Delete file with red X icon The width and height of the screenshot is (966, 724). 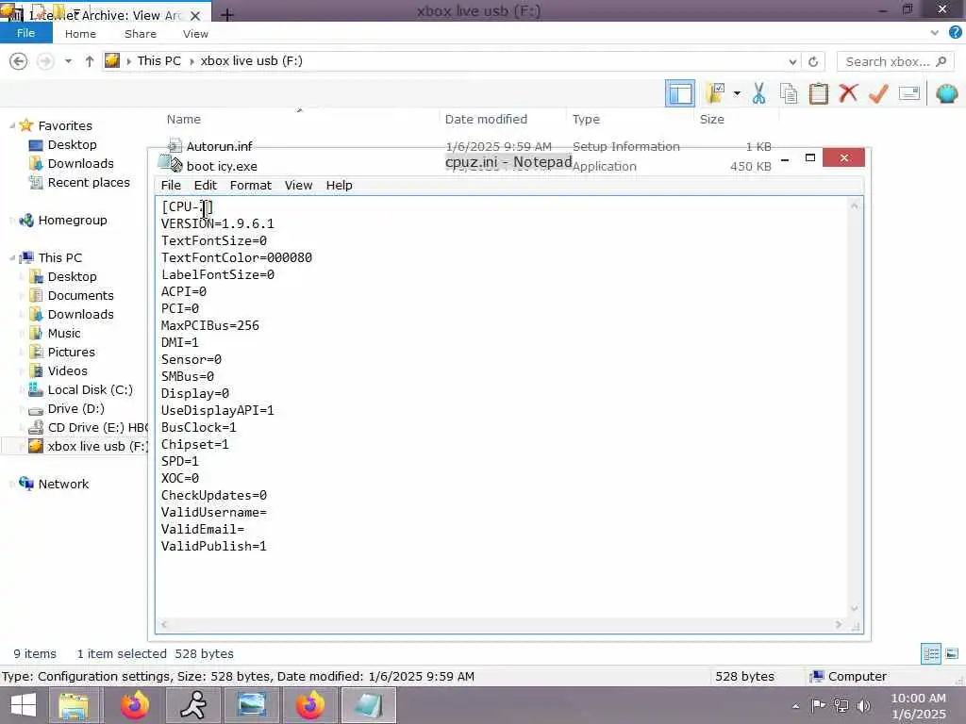[848, 93]
